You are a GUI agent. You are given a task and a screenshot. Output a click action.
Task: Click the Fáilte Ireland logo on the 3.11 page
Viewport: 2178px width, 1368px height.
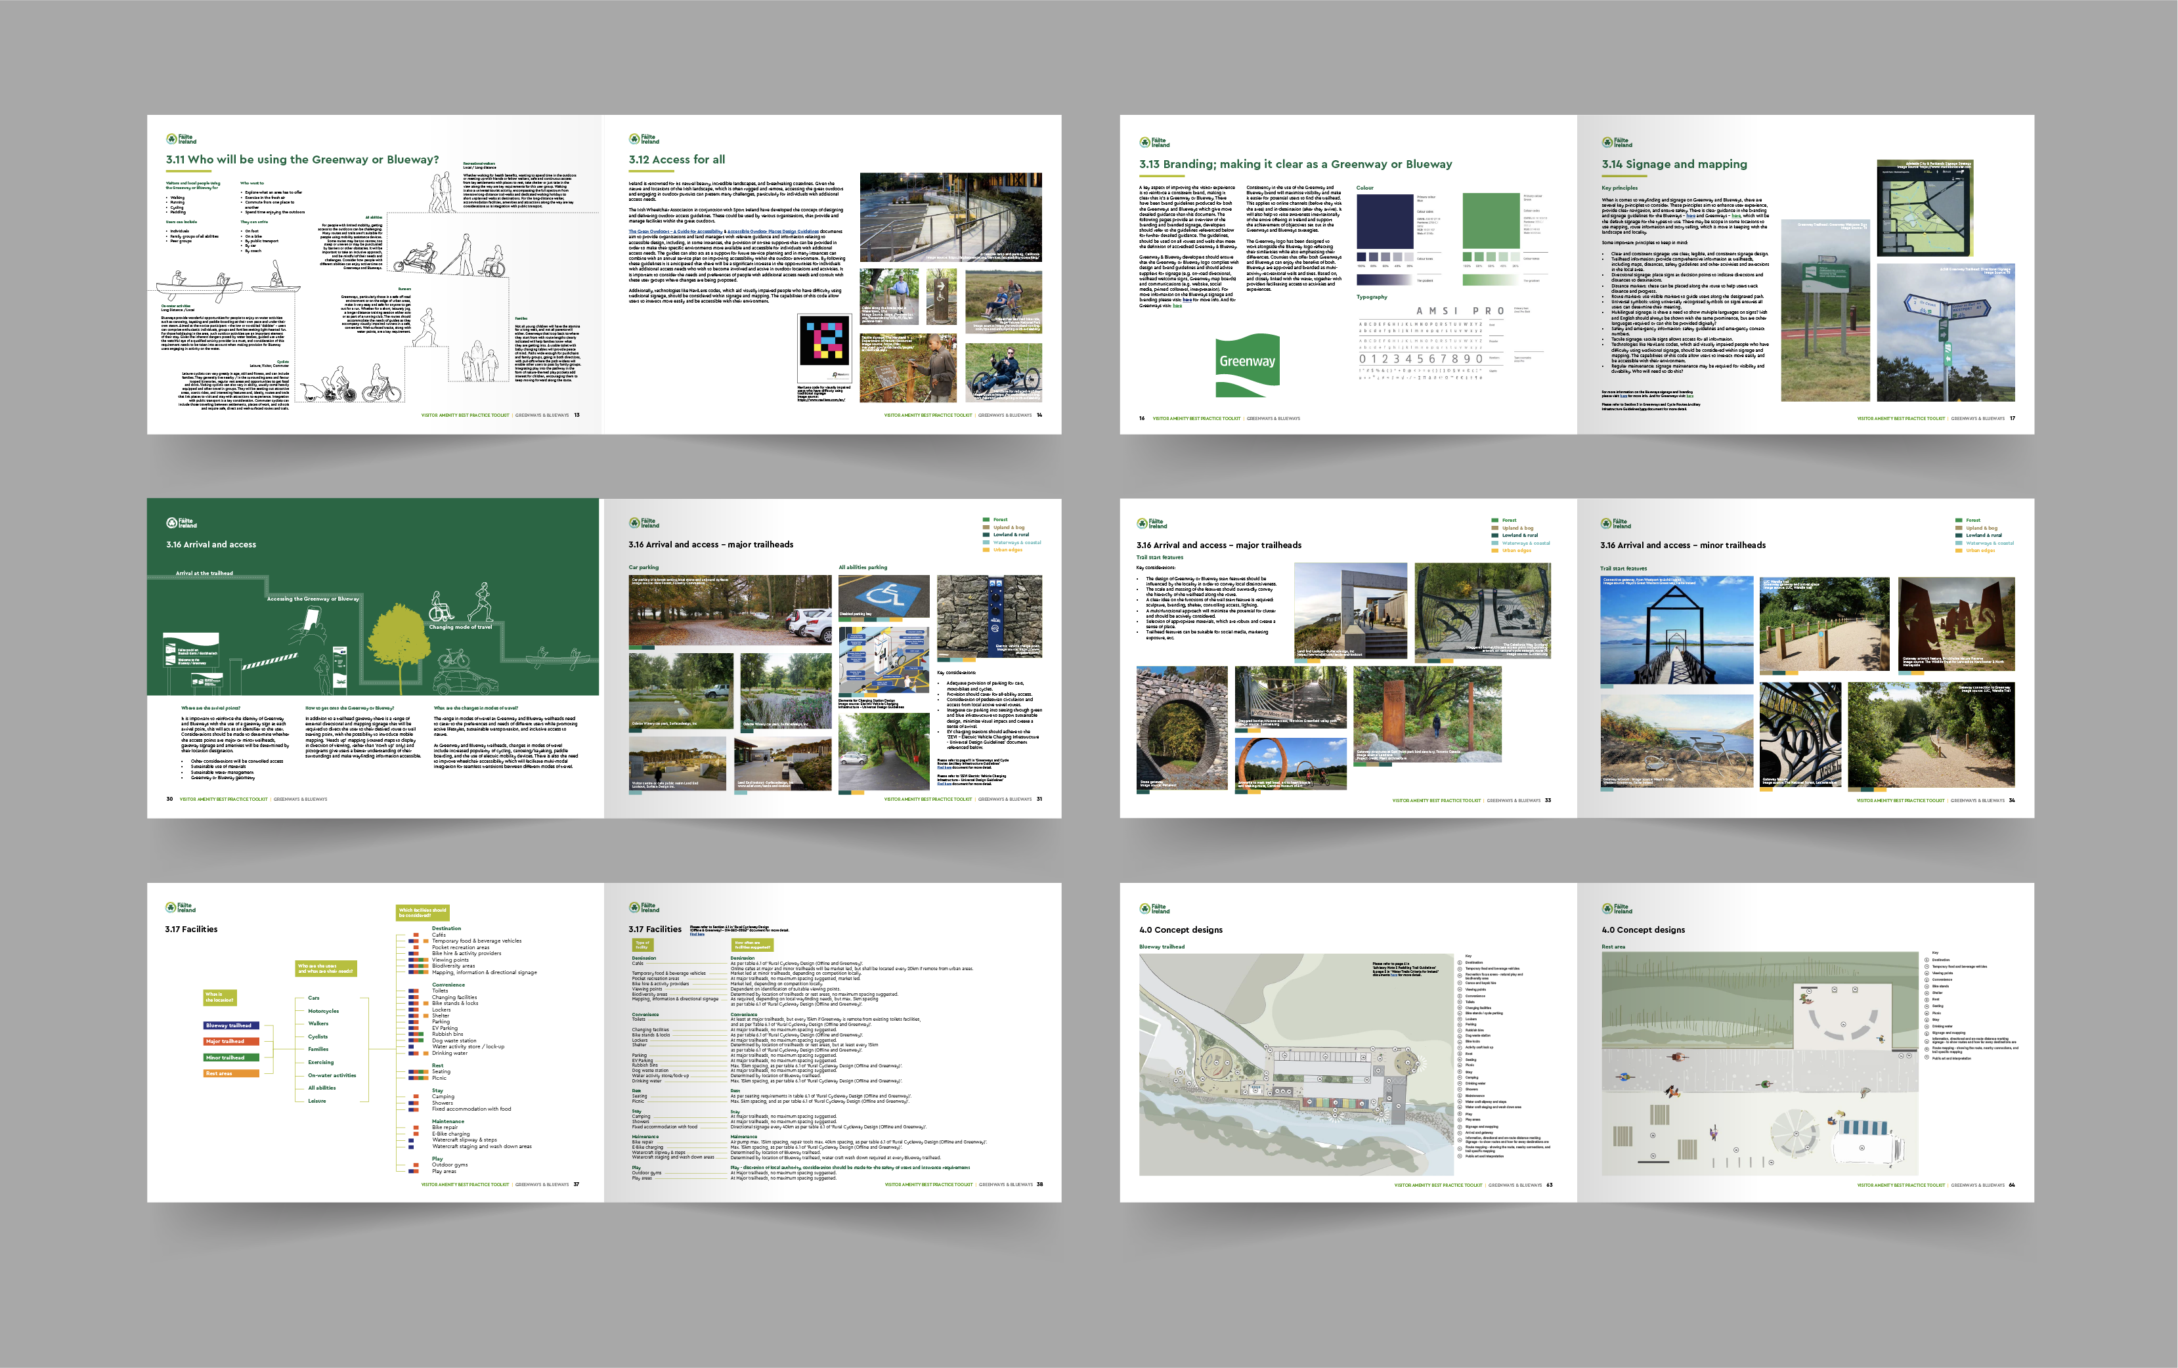tap(181, 139)
